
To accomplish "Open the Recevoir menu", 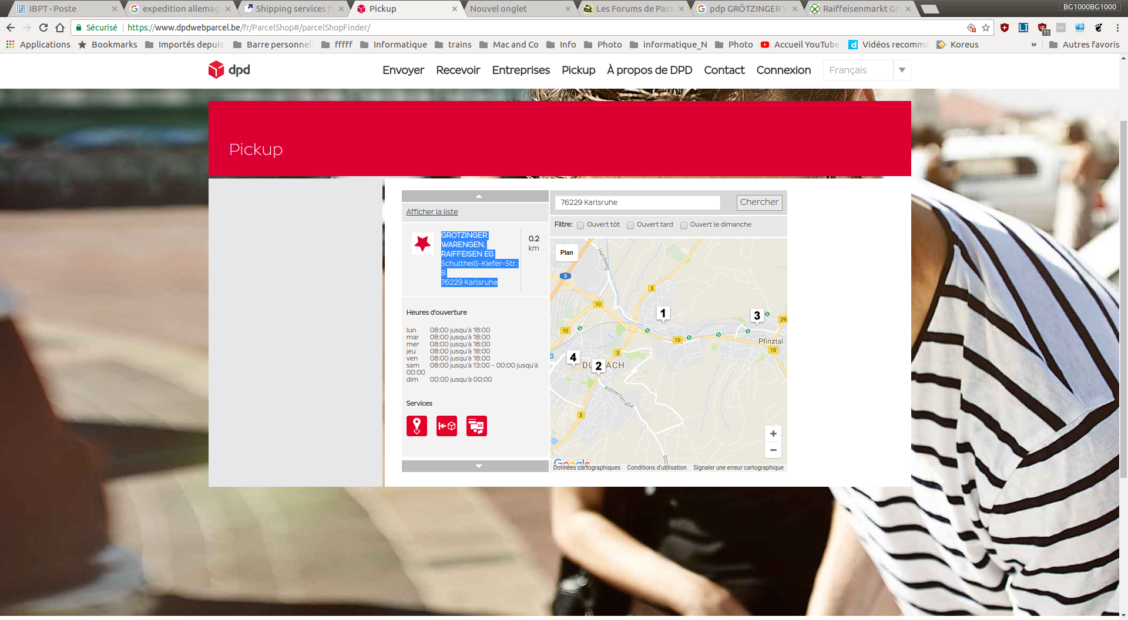I will tap(458, 70).
